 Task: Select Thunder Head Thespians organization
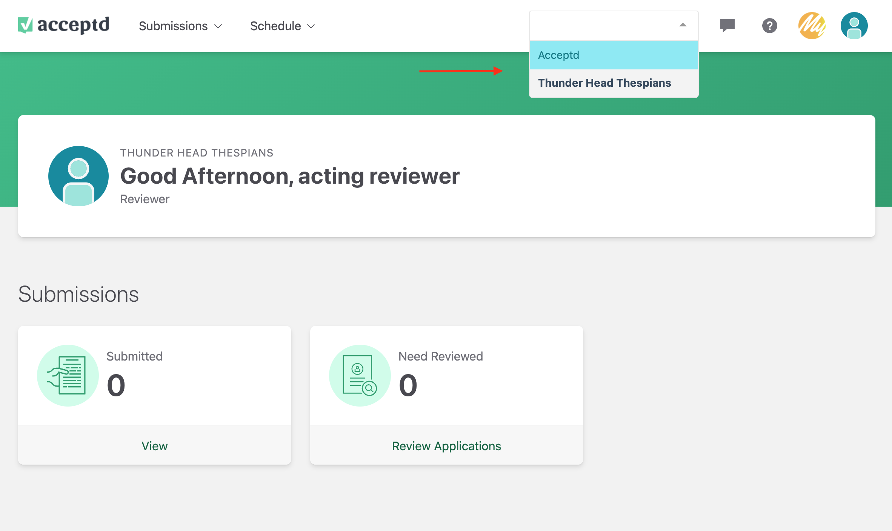tap(614, 83)
